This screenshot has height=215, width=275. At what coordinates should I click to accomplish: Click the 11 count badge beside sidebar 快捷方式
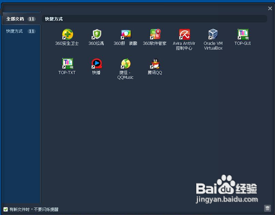tap(31, 31)
